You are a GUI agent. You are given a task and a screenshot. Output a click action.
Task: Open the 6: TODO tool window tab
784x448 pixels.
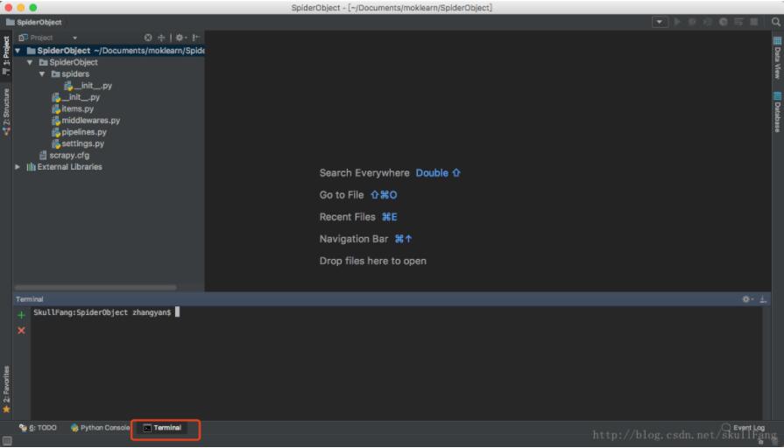tap(38, 428)
